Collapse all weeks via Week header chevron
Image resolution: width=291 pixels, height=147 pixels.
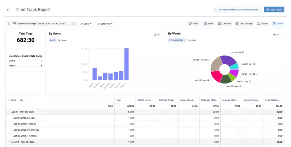point(9,100)
